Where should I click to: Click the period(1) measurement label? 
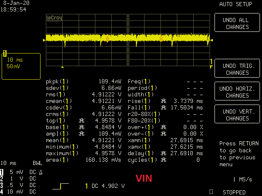click(142, 88)
